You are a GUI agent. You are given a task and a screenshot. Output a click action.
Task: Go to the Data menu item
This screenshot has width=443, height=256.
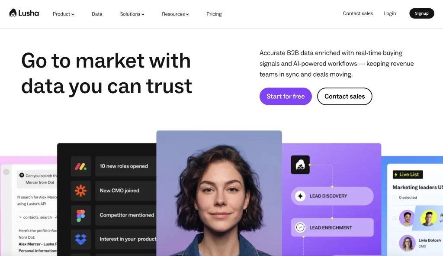tap(97, 14)
